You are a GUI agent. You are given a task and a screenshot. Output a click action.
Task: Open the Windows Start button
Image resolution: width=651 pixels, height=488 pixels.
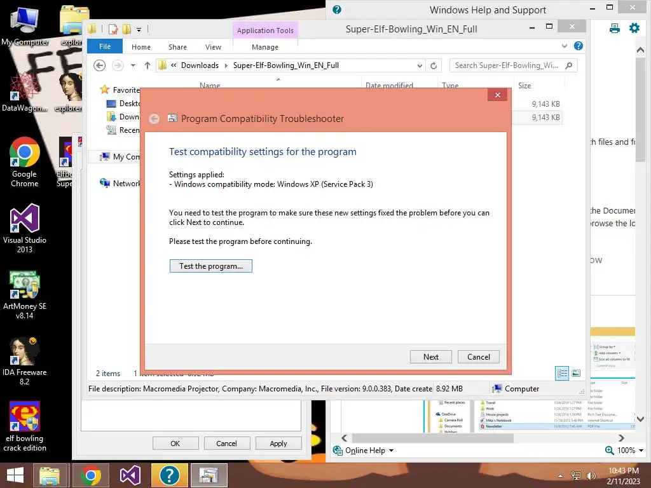15,475
